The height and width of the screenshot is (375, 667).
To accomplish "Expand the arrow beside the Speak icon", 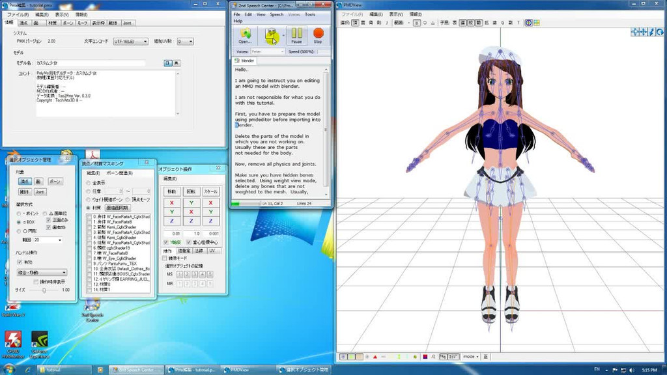I will click(x=283, y=36).
